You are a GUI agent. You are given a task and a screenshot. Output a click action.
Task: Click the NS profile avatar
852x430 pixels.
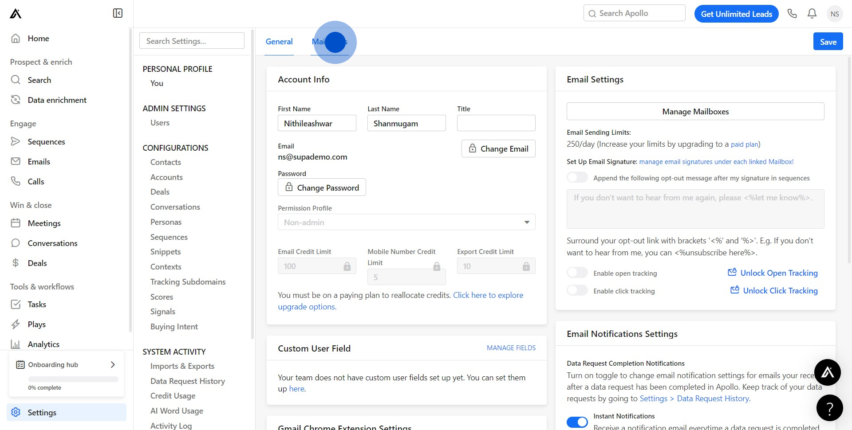[834, 14]
